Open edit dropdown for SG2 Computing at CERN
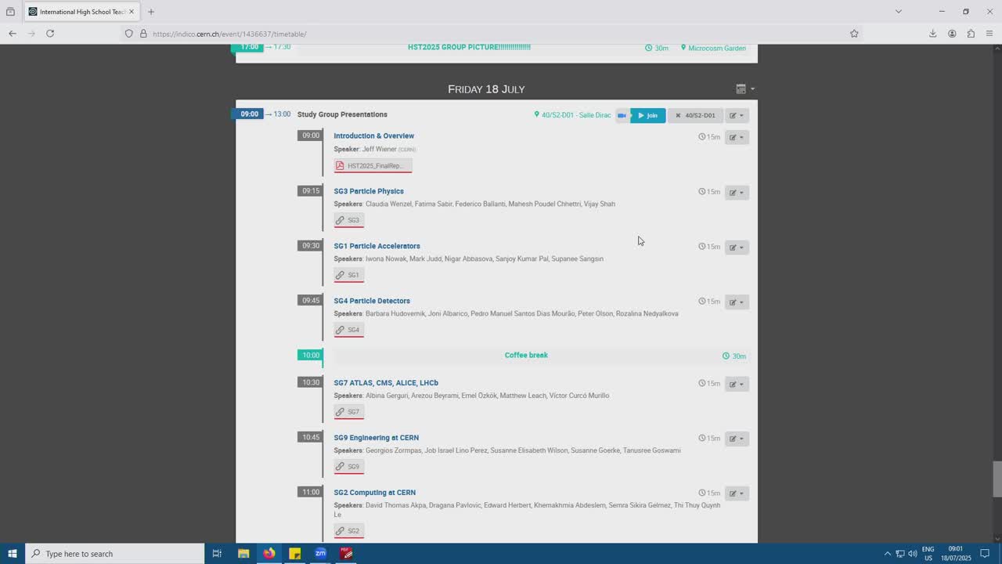Screen dimensions: 1002x564 coord(737,493)
